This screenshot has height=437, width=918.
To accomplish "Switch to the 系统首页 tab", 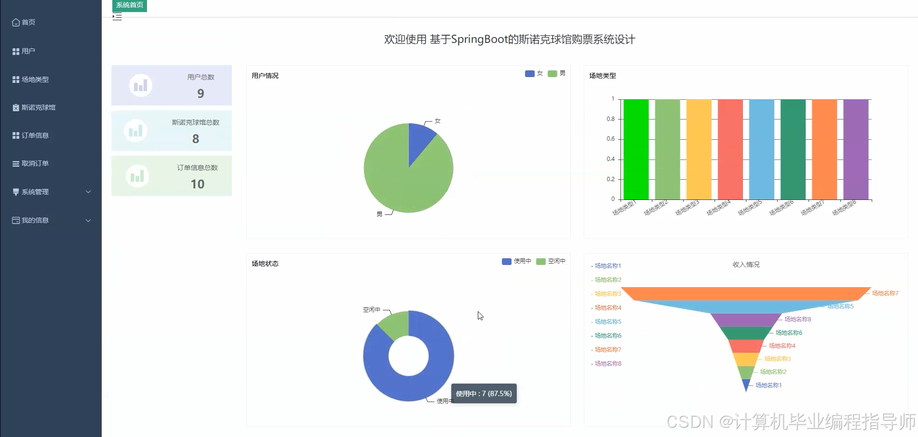I will [129, 5].
